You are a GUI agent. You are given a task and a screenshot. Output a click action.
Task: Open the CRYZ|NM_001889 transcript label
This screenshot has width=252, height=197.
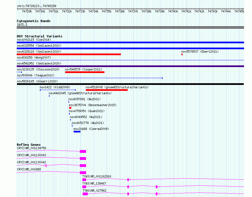(29, 169)
